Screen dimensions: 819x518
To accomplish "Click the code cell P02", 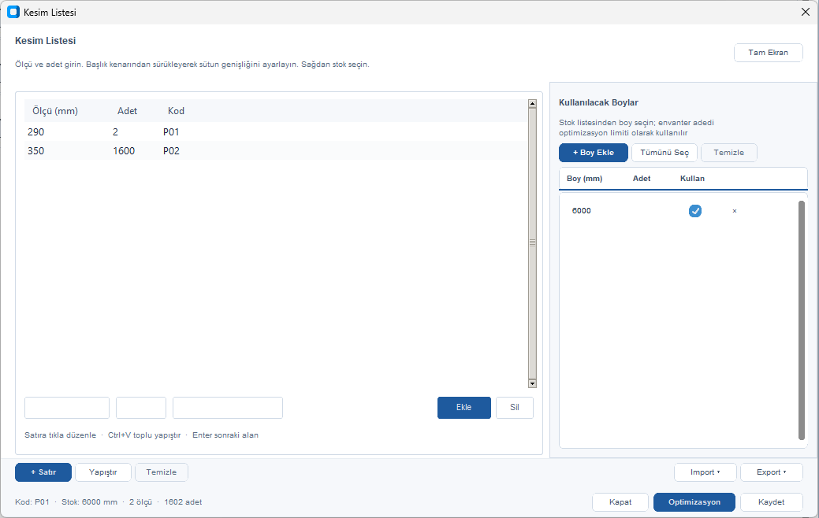I will 171,151.
